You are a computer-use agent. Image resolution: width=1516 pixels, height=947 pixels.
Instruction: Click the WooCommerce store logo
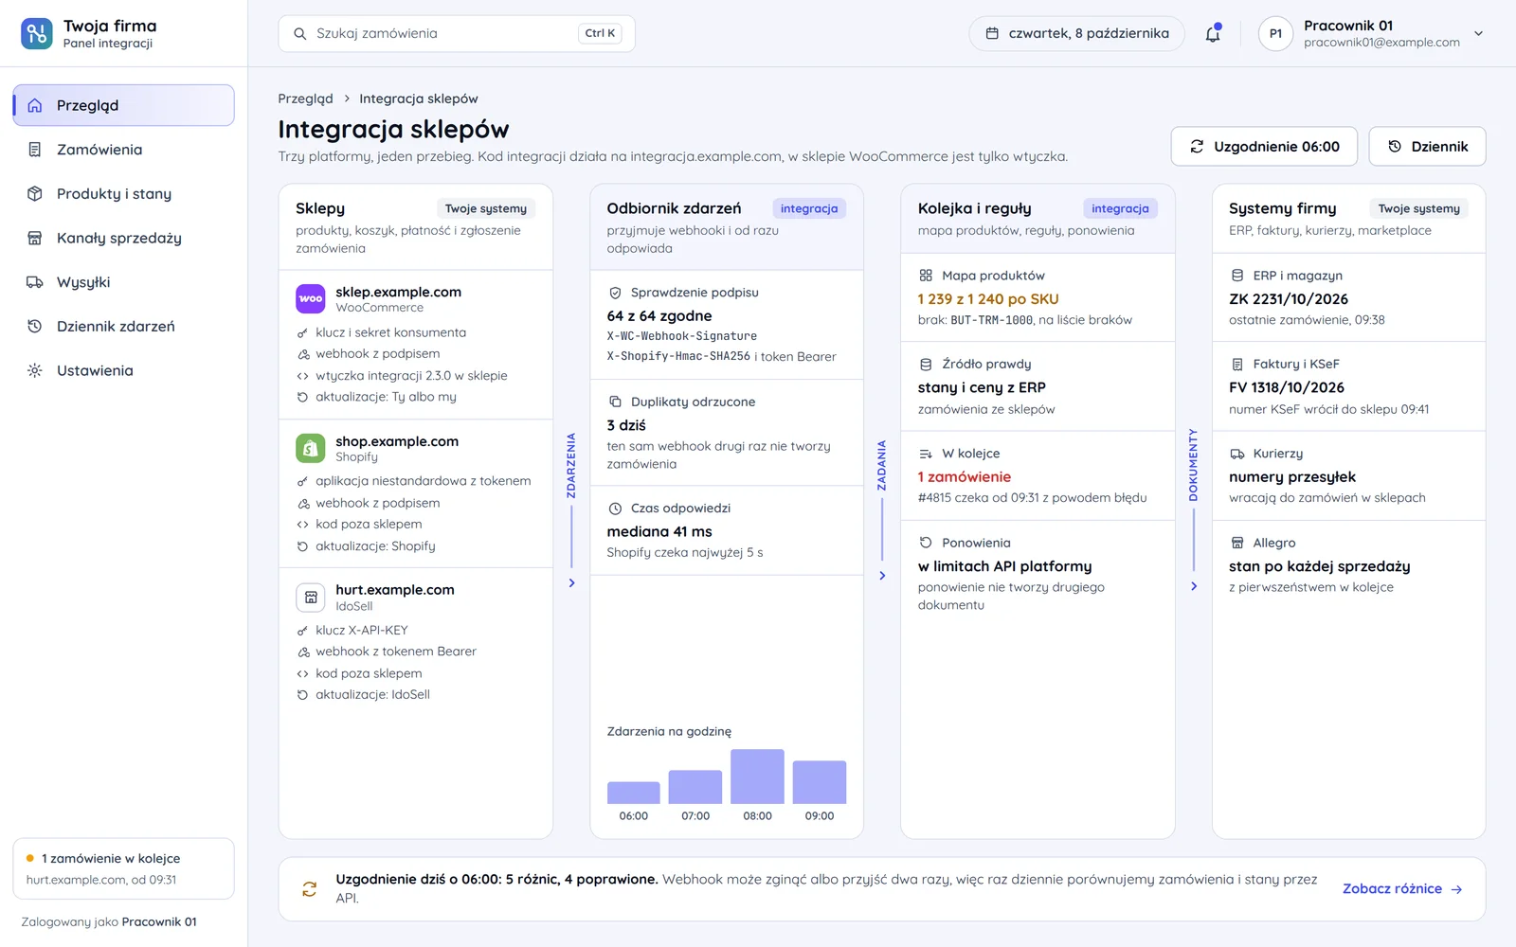pos(311,298)
